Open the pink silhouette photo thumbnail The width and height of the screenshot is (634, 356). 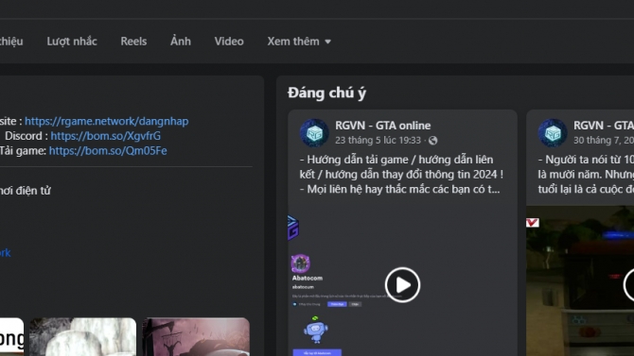coord(196,336)
